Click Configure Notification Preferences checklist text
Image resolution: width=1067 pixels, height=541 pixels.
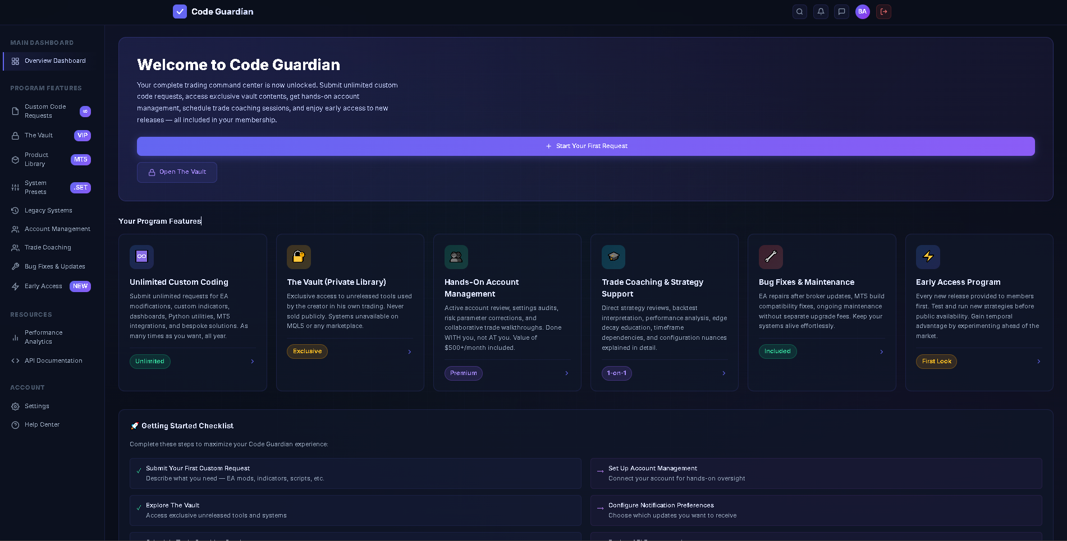(x=661, y=506)
